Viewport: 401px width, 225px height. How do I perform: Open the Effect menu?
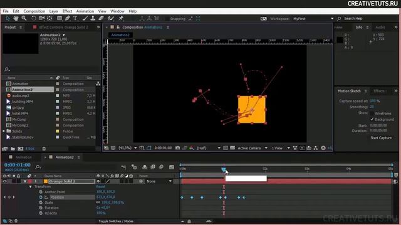coord(67,11)
